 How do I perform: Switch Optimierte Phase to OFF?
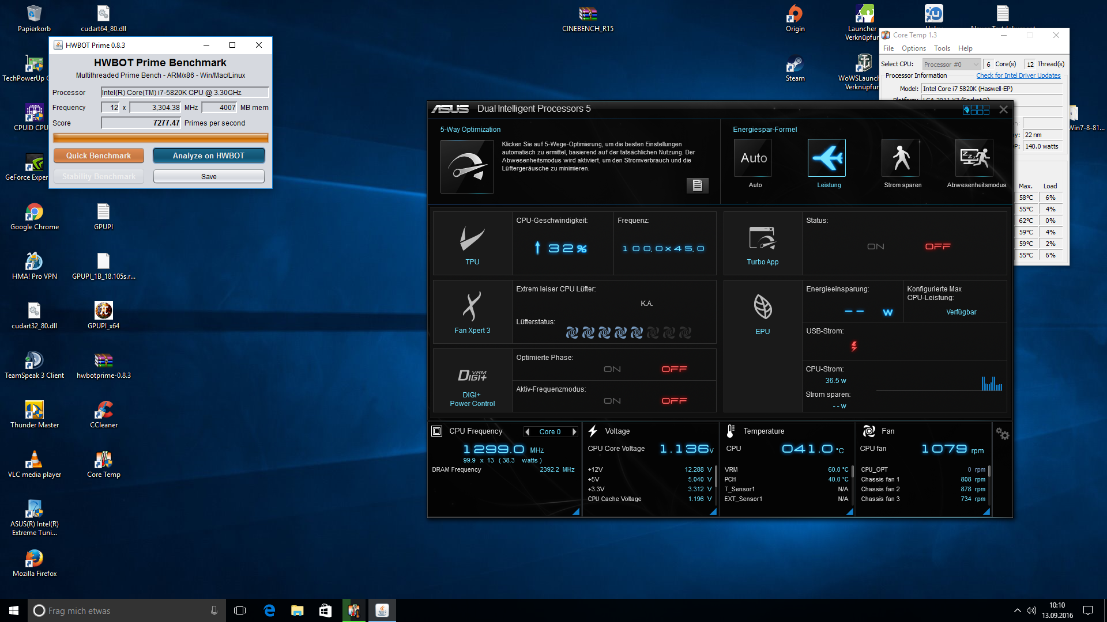point(674,369)
